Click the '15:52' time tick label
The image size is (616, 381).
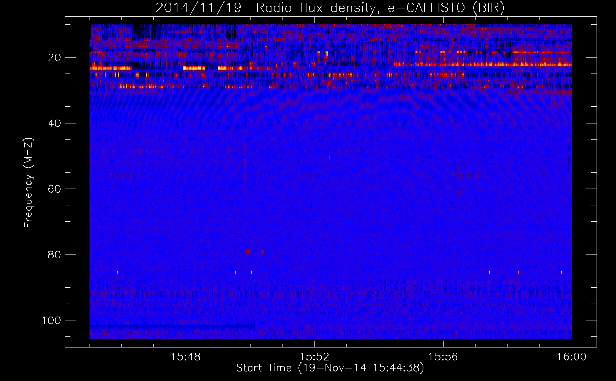click(314, 357)
